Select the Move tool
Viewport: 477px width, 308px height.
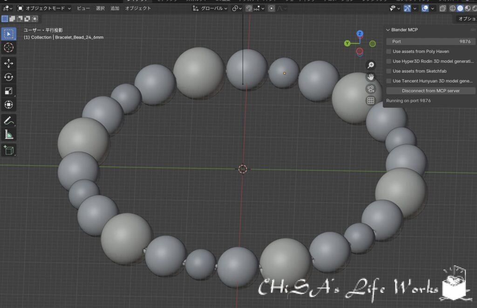pos(8,63)
